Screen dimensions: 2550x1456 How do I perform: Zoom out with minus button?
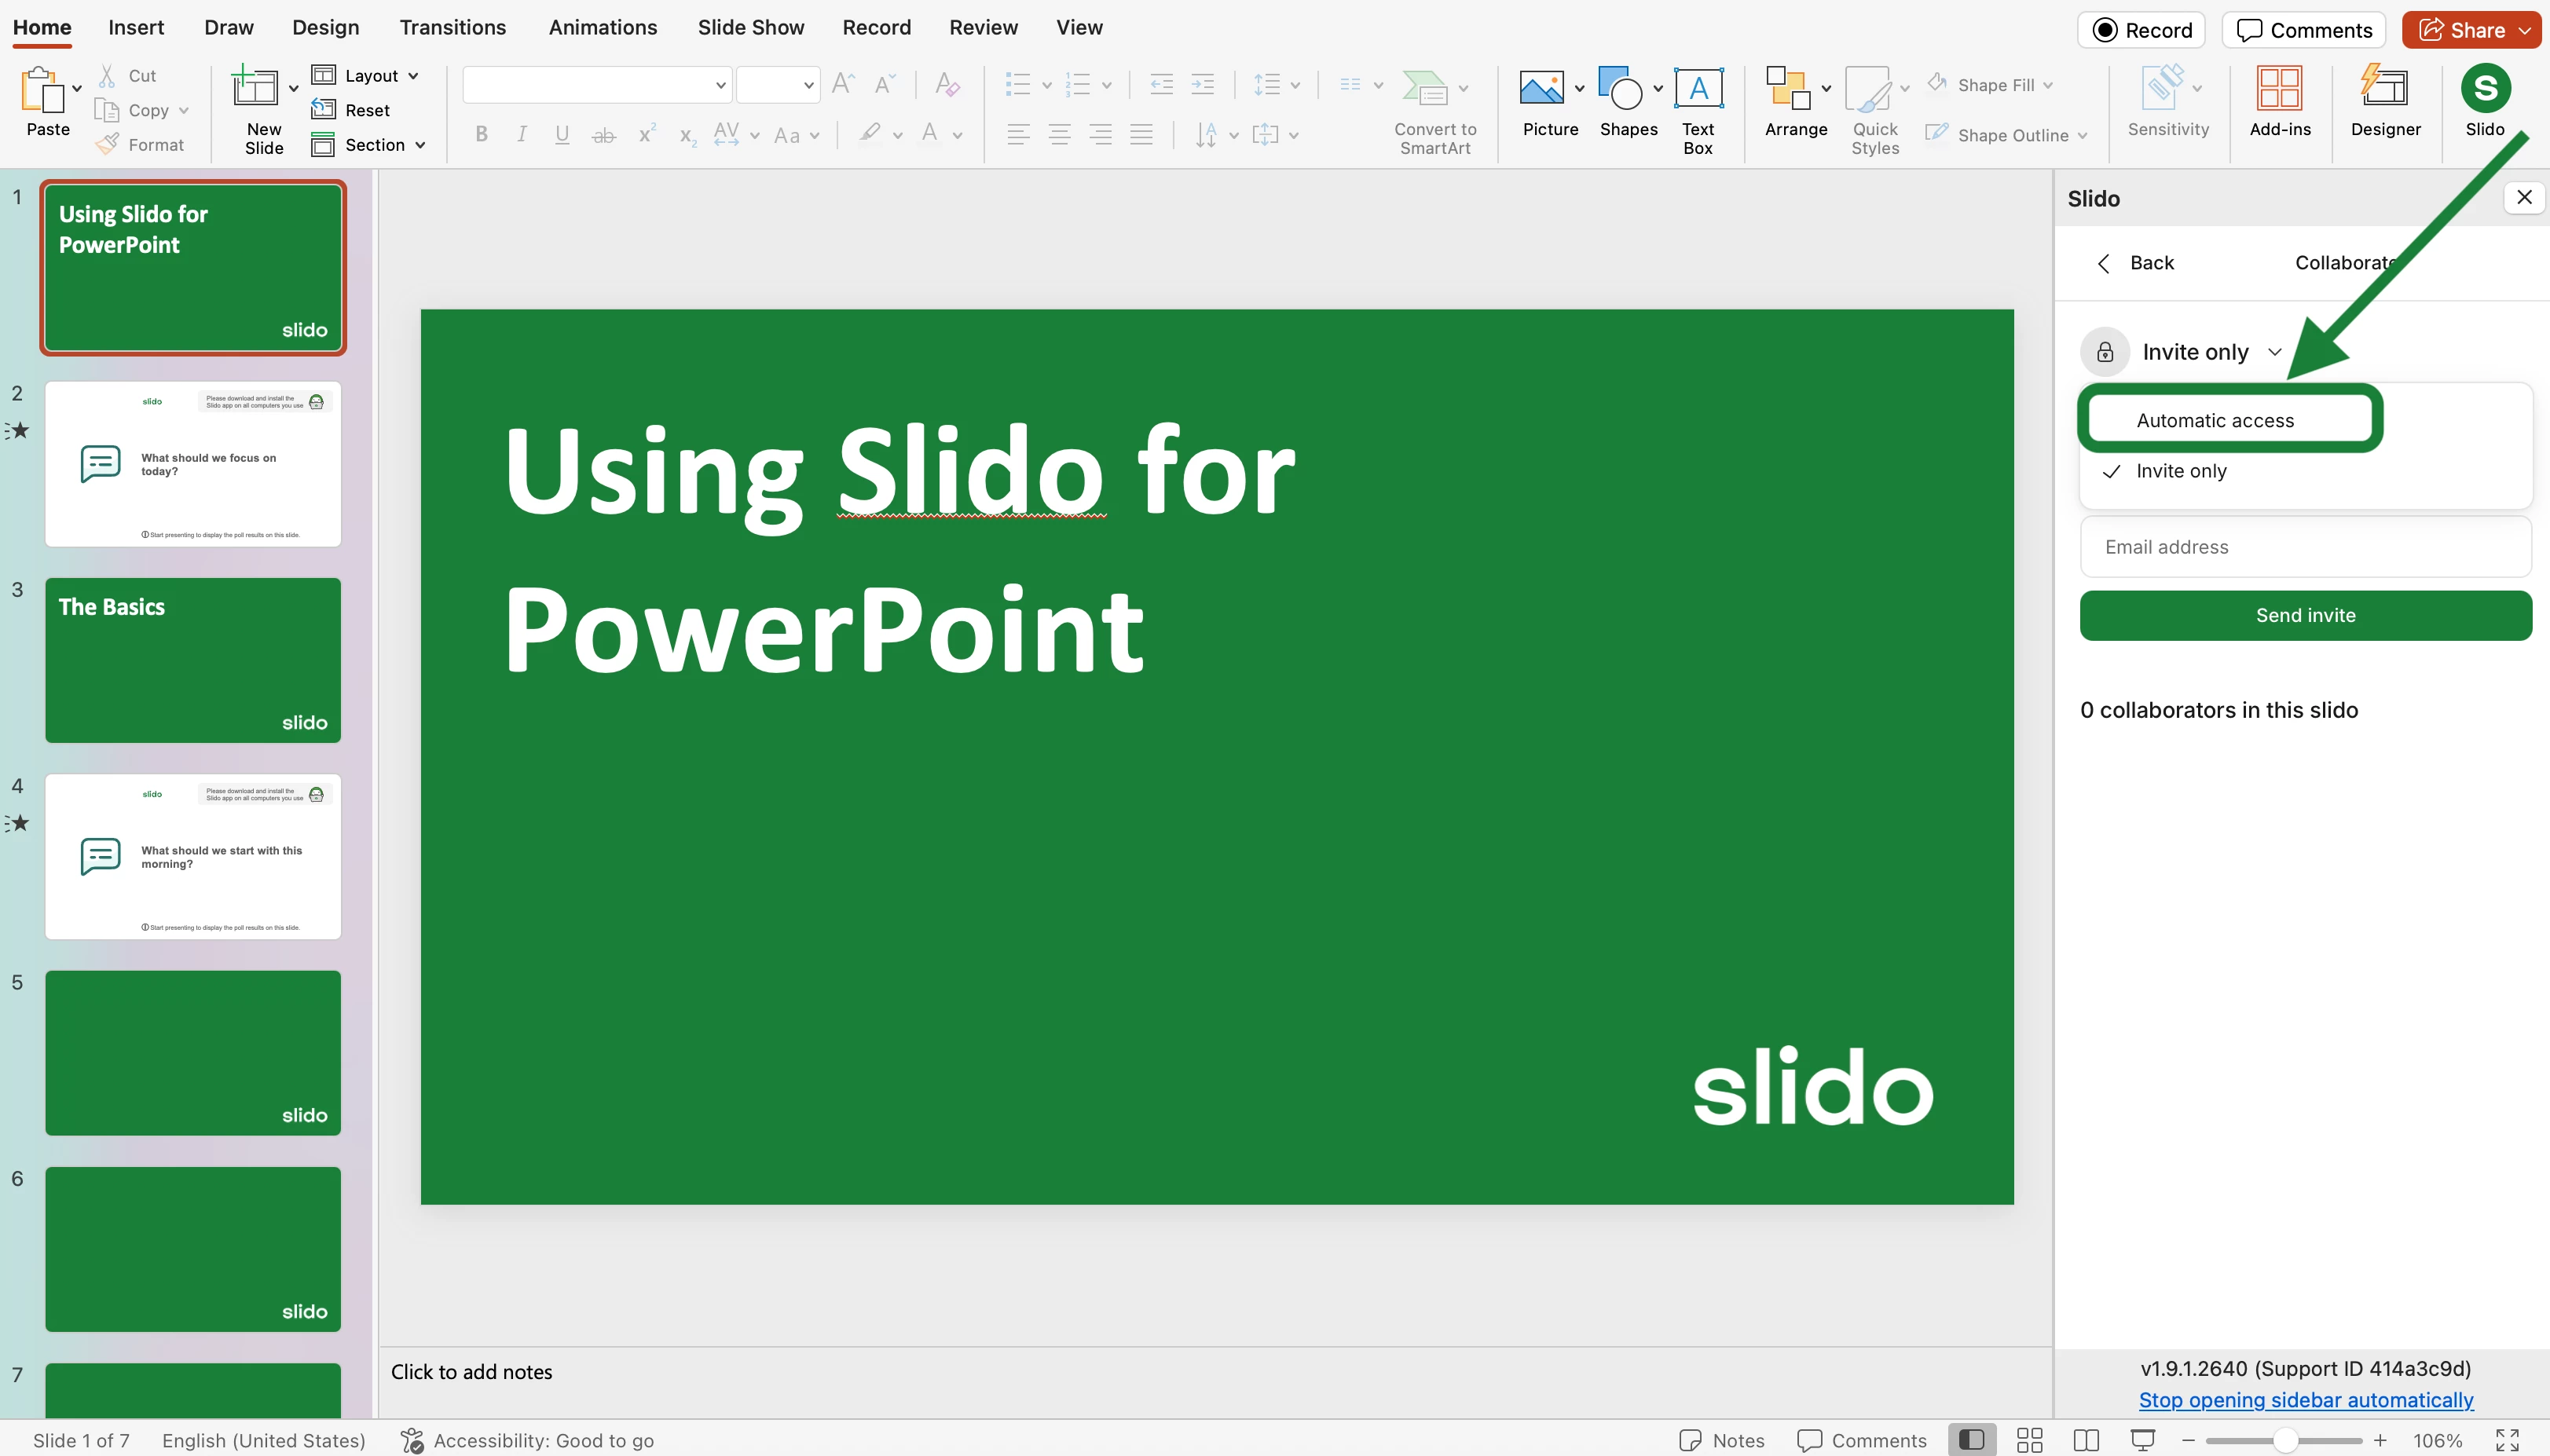point(2188,1440)
